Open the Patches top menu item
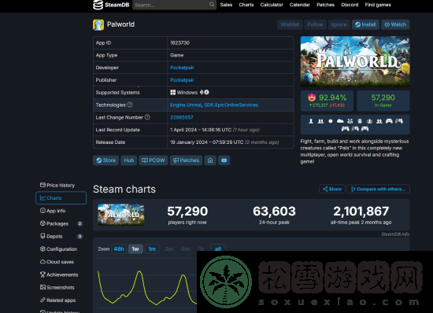Image resolution: width=433 pixels, height=313 pixels. [x=325, y=5]
